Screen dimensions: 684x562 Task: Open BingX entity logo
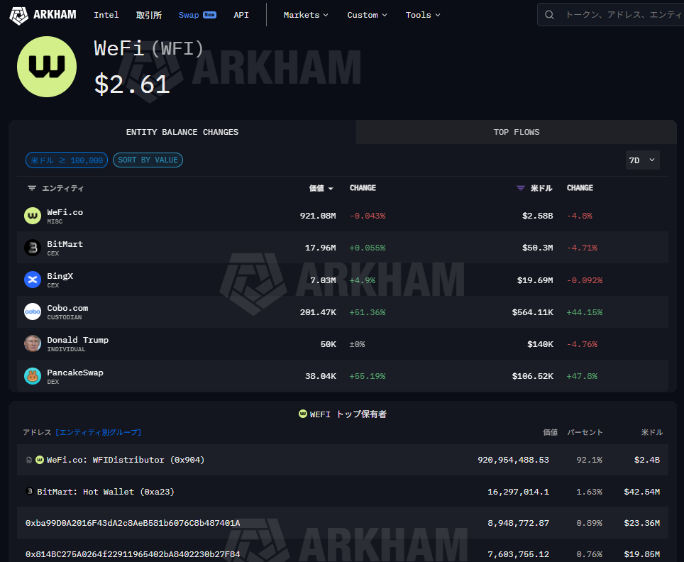tap(33, 280)
